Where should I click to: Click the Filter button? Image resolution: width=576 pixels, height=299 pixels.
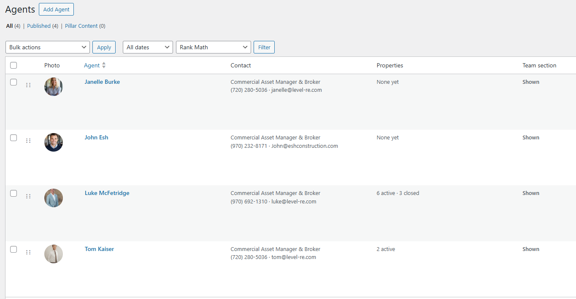point(264,47)
